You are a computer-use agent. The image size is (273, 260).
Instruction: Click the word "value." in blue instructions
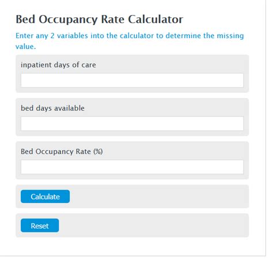25,47
